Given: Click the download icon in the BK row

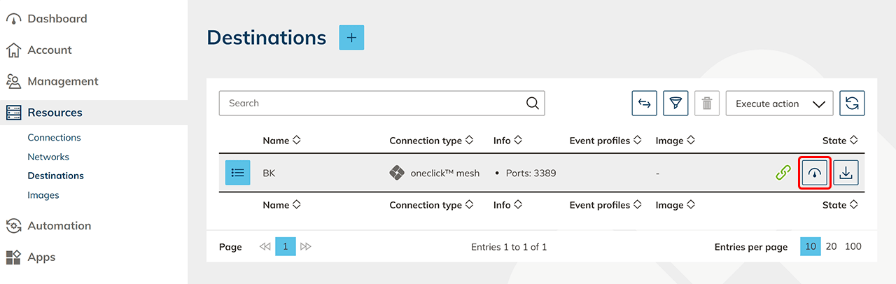Looking at the screenshot, I should point(846,173).
